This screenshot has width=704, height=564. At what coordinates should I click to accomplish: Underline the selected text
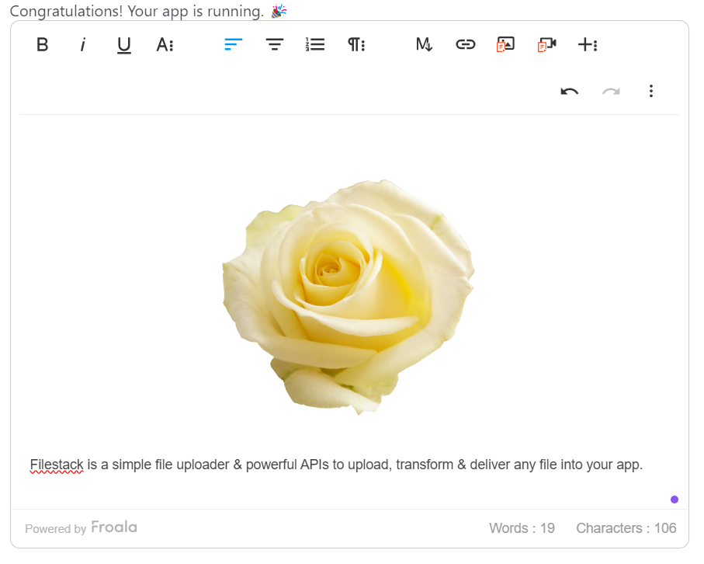click(123, 44)
